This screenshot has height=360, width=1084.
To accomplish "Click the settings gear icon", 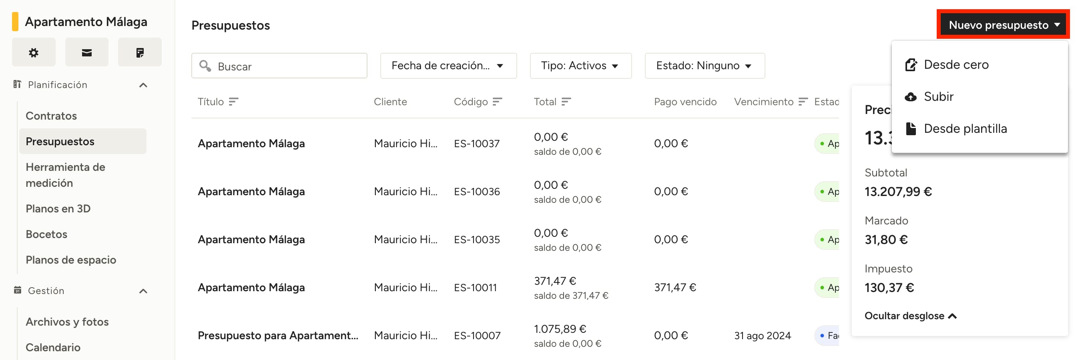I will (34, 52).
